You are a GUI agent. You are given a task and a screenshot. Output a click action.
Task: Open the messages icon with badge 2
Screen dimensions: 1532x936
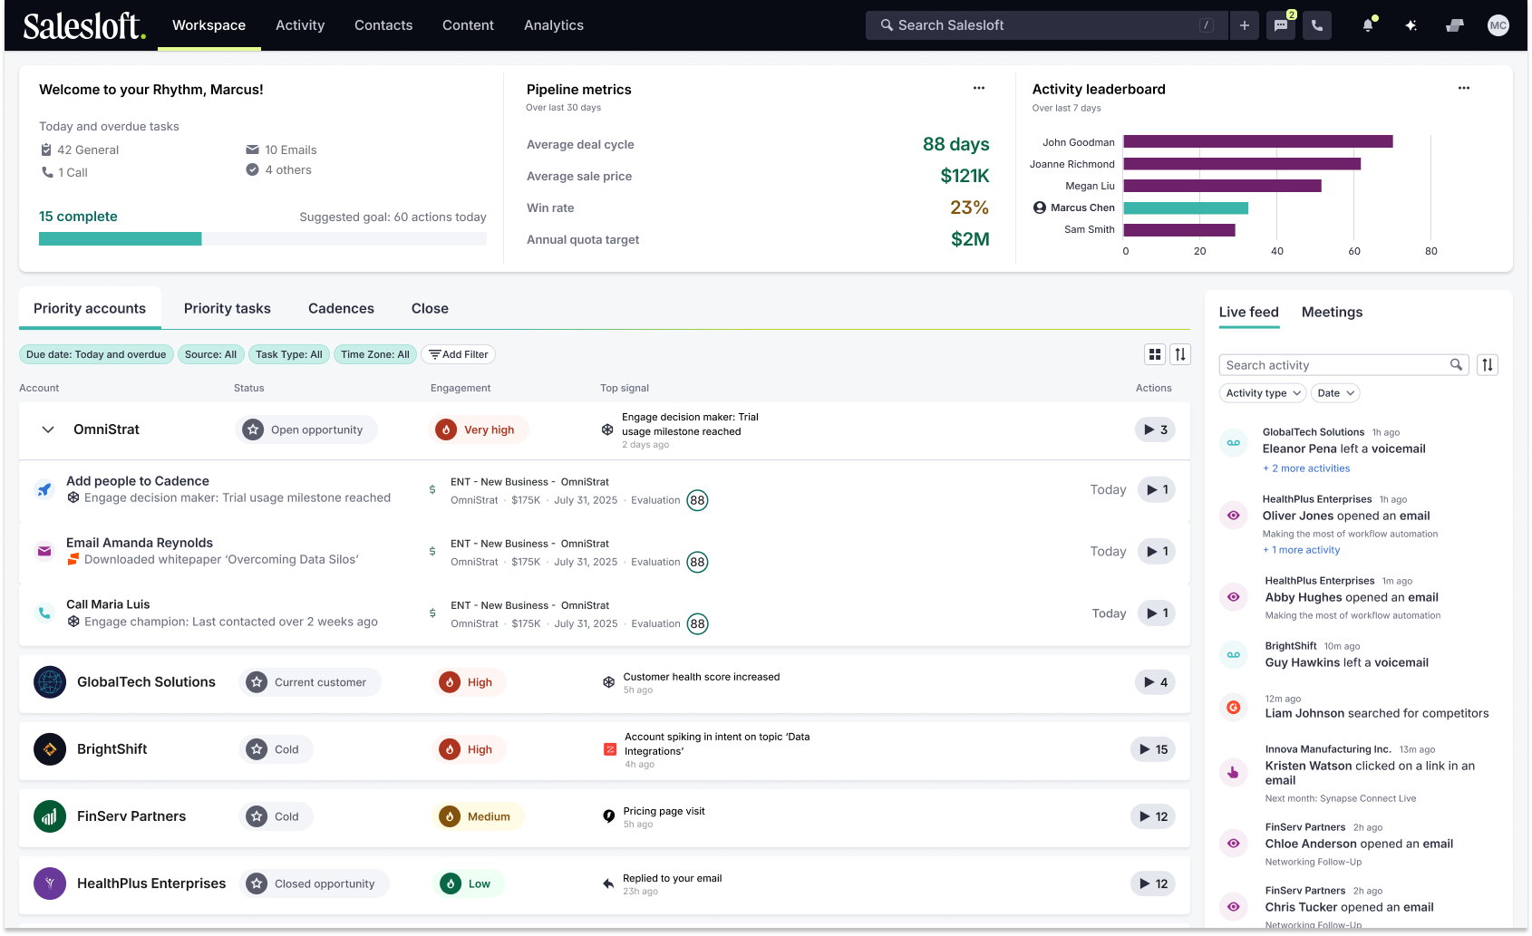pos(1281,25)
